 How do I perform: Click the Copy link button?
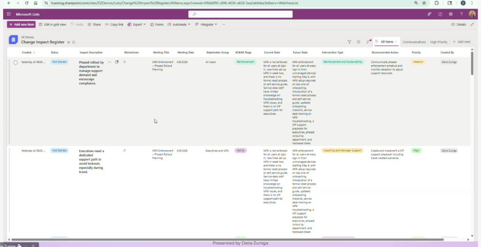[x=114, y=24]
